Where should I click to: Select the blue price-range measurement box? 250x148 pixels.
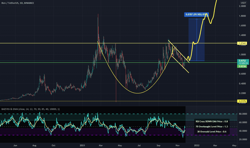196,40
